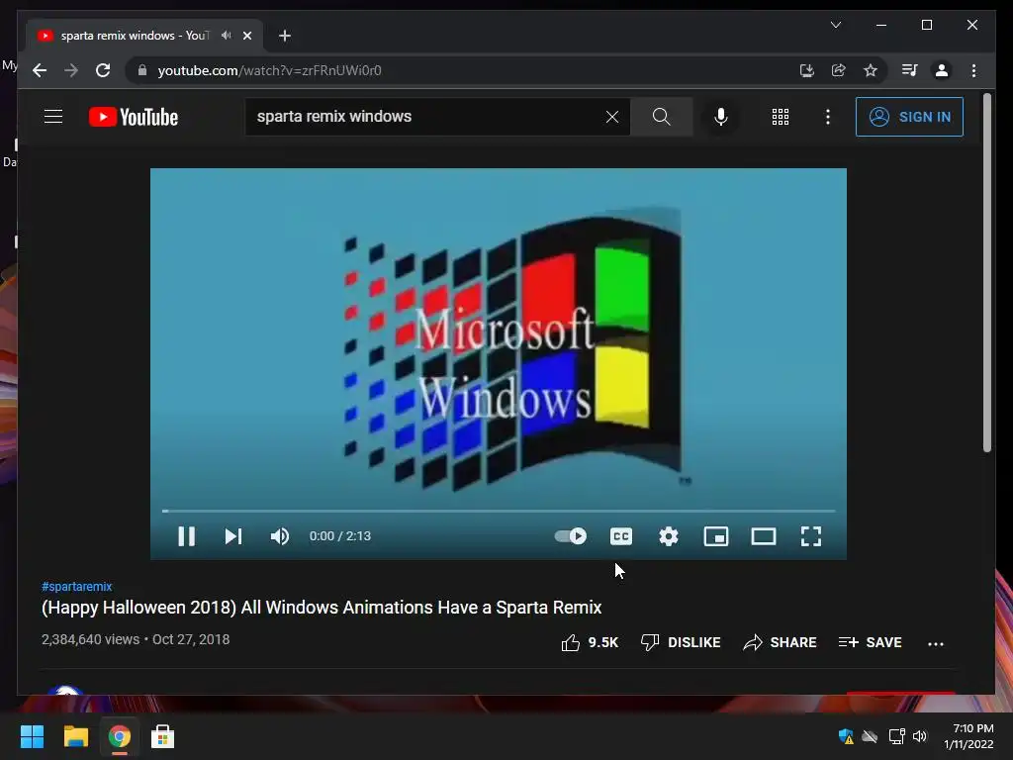Go to YouTube home via logo
Image resolution: width=1013 pixels, height=760 pixels.
click(134, 117)
